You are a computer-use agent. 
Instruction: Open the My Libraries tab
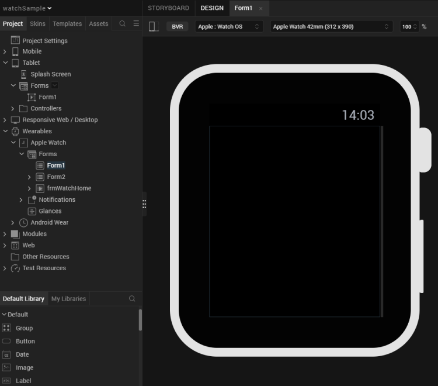point(68,299)
